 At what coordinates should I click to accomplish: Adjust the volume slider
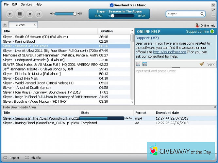(x=75, y=14)
